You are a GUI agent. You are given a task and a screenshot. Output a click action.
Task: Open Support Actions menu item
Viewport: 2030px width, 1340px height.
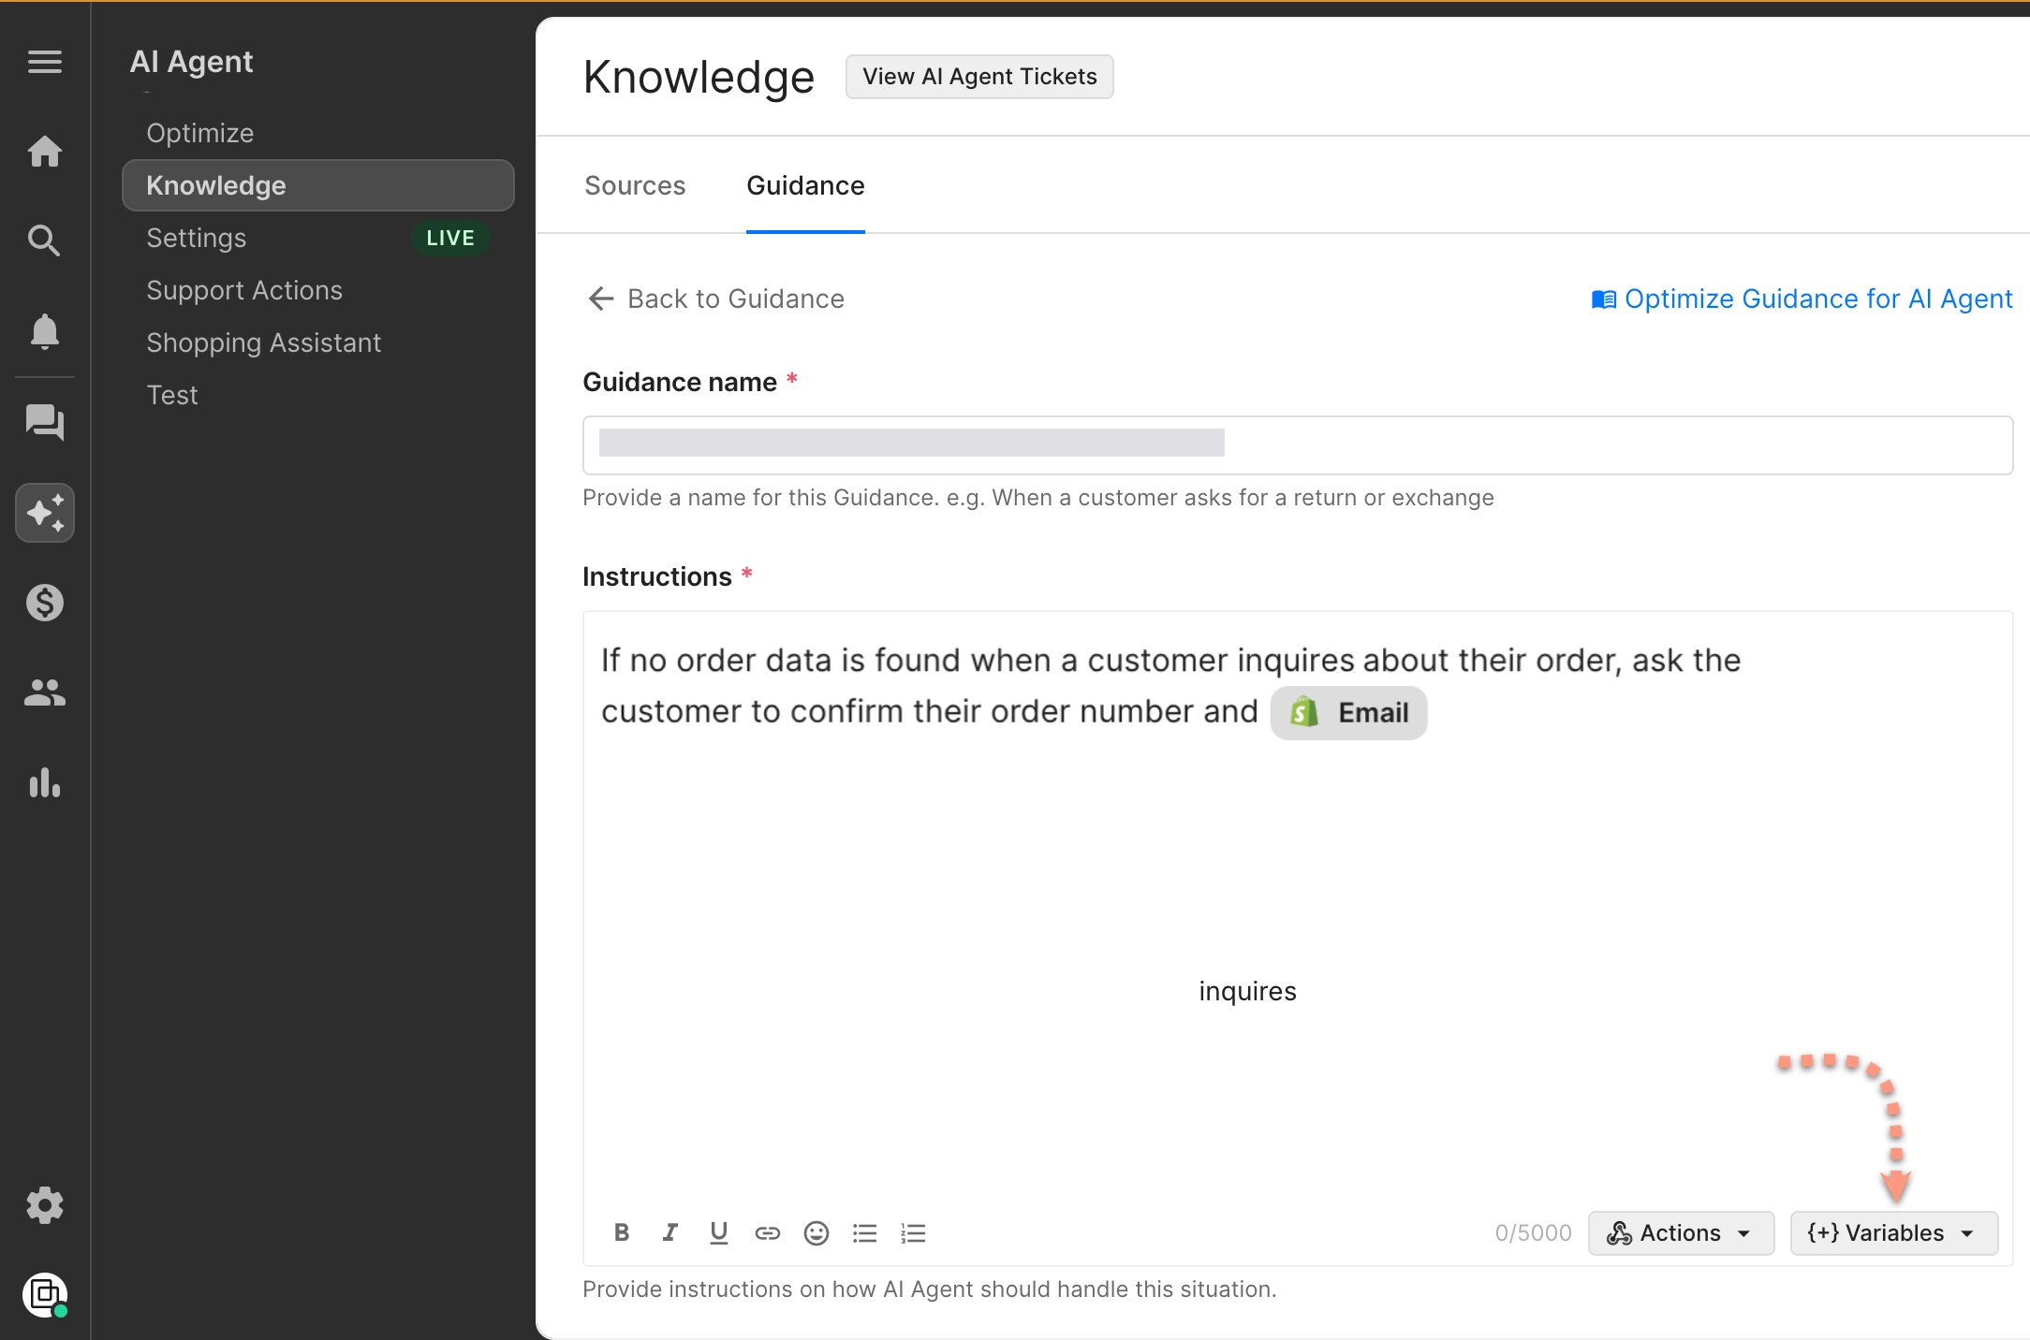point(244,290)
